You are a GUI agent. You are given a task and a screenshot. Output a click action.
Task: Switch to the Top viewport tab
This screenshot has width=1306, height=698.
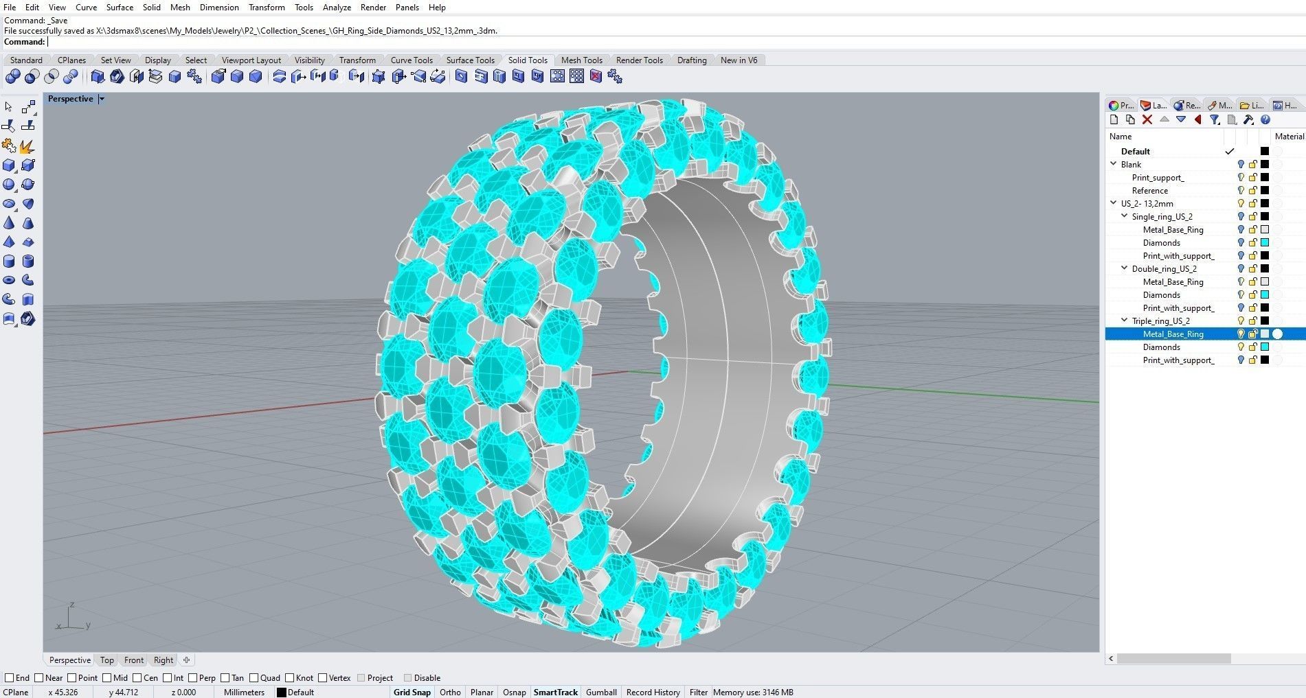(106, 660)
